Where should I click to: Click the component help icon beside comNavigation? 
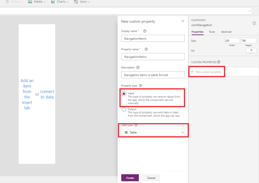click(x=254, y=23)
